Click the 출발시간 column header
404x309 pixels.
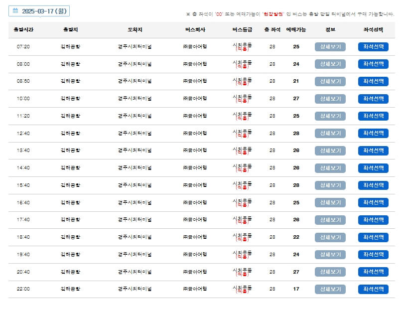click(23, 29)
